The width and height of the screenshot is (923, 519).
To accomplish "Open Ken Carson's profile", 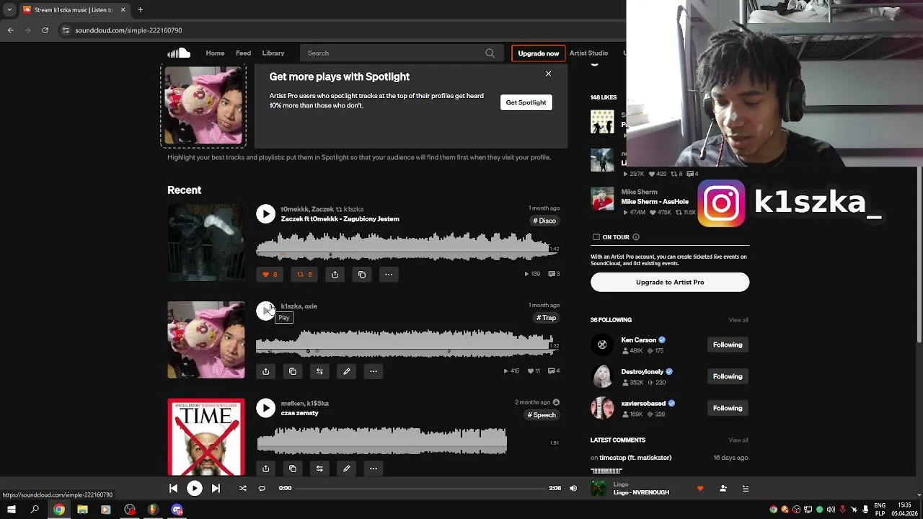I will pyautogui.click(x=638, y=340).
